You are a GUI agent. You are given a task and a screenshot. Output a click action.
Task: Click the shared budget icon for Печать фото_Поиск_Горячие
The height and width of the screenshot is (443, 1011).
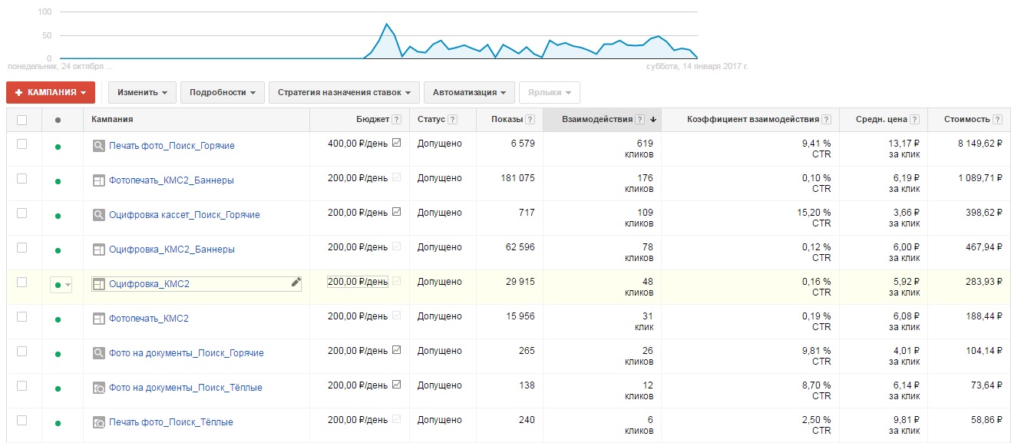point(396,143)
